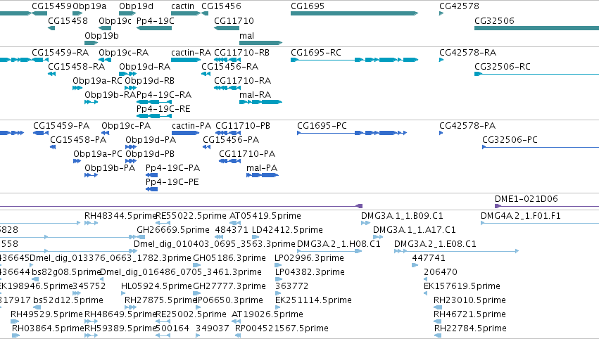The width and height of the screenshot is (599, 339).
Task: Select EST label LP04382.3prime
Action: [x=310, y=271]
